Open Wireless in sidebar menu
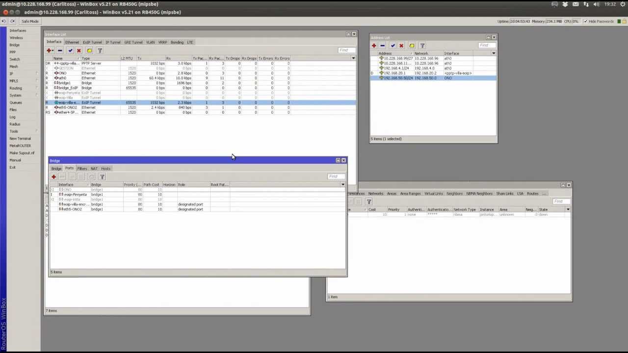This screenshot has width=628, height=353. (x=16, y=38)
